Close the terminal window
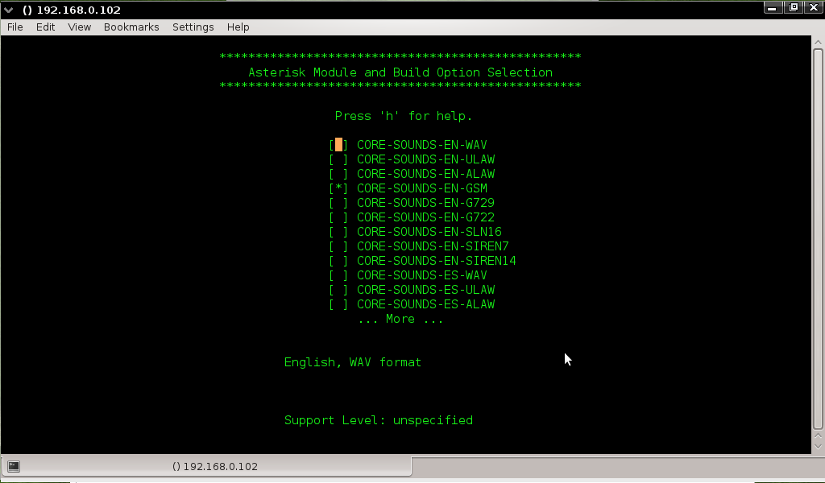Screen dimensions: 825x483 (x=814, y=7)
